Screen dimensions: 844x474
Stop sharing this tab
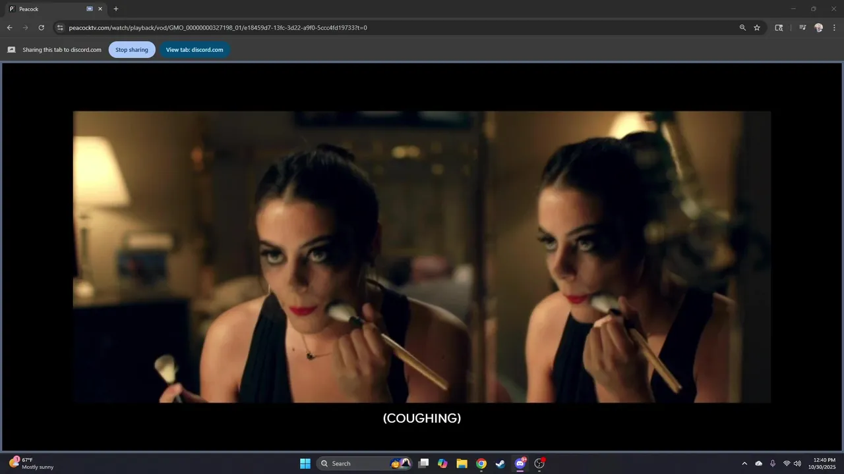132,50
